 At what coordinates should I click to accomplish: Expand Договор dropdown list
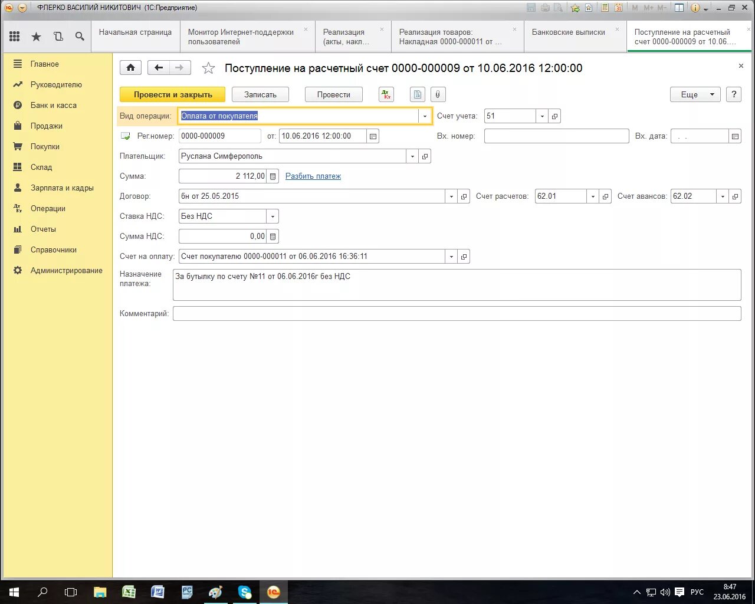451,196
